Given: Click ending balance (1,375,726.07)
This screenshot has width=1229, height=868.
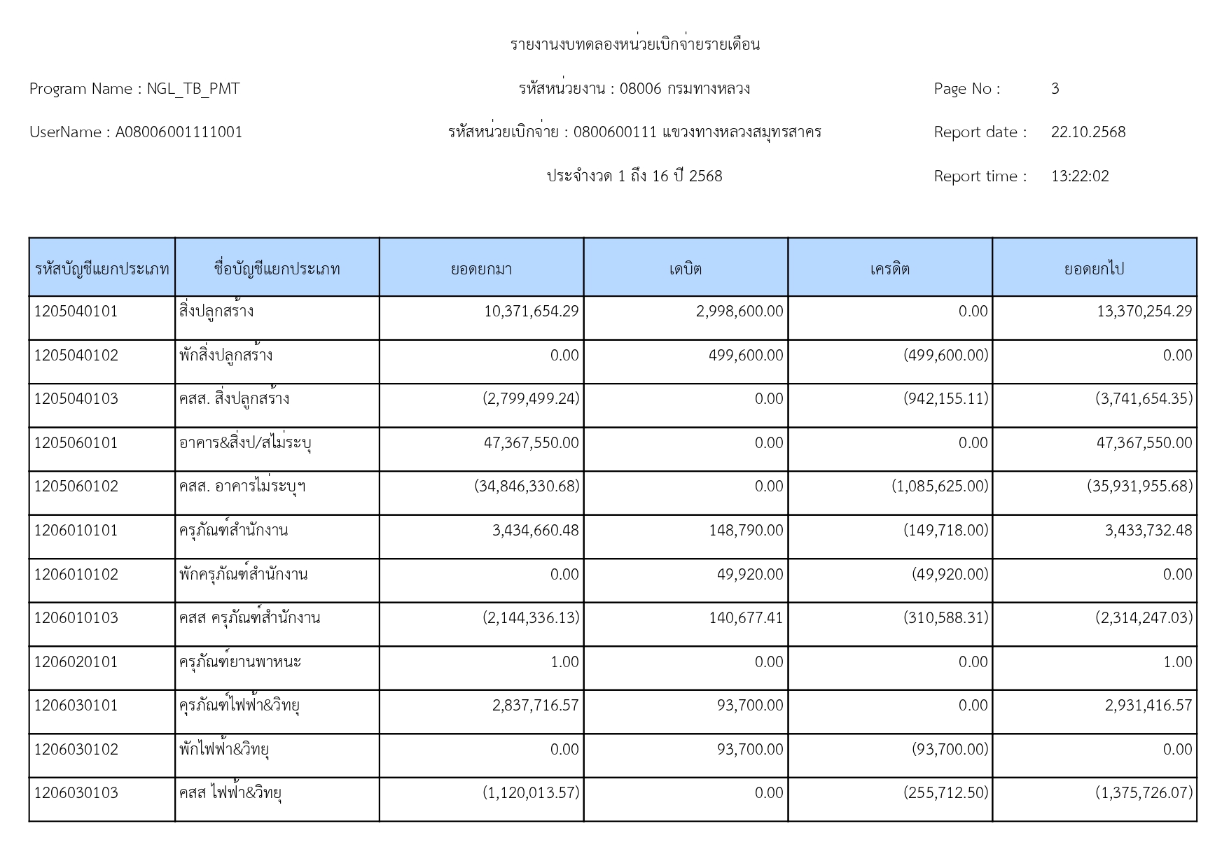Looking at the screenshot, I should (1144, 793).
